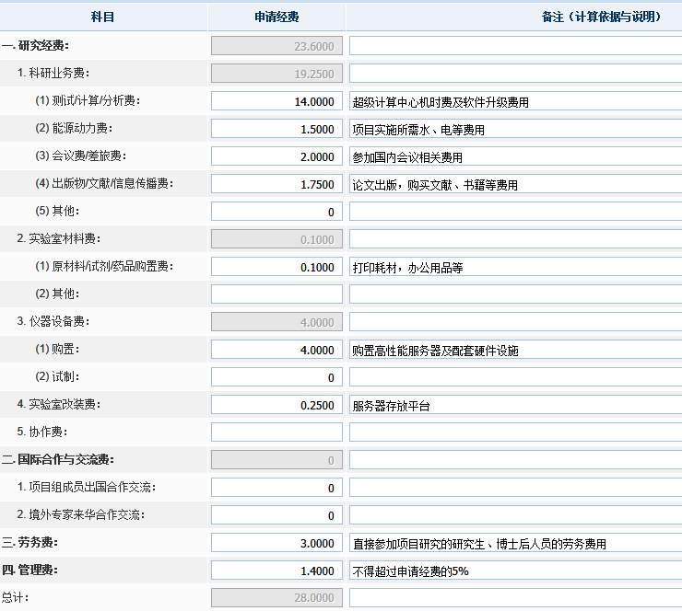This screenshot has width=682, height=611.
Task: Click the greyed 仪器设备费 subtotal showing 4.0000
Action: click(x=276, y=322)
